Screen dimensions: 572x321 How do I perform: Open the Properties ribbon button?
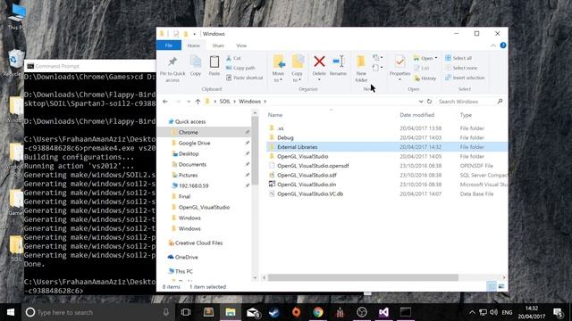400,69
